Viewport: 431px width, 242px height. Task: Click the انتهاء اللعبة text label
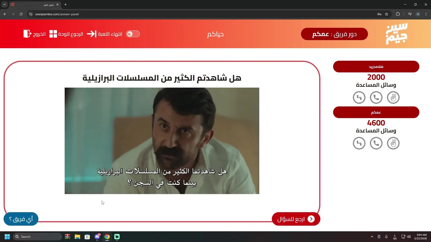tap(110, 34)
